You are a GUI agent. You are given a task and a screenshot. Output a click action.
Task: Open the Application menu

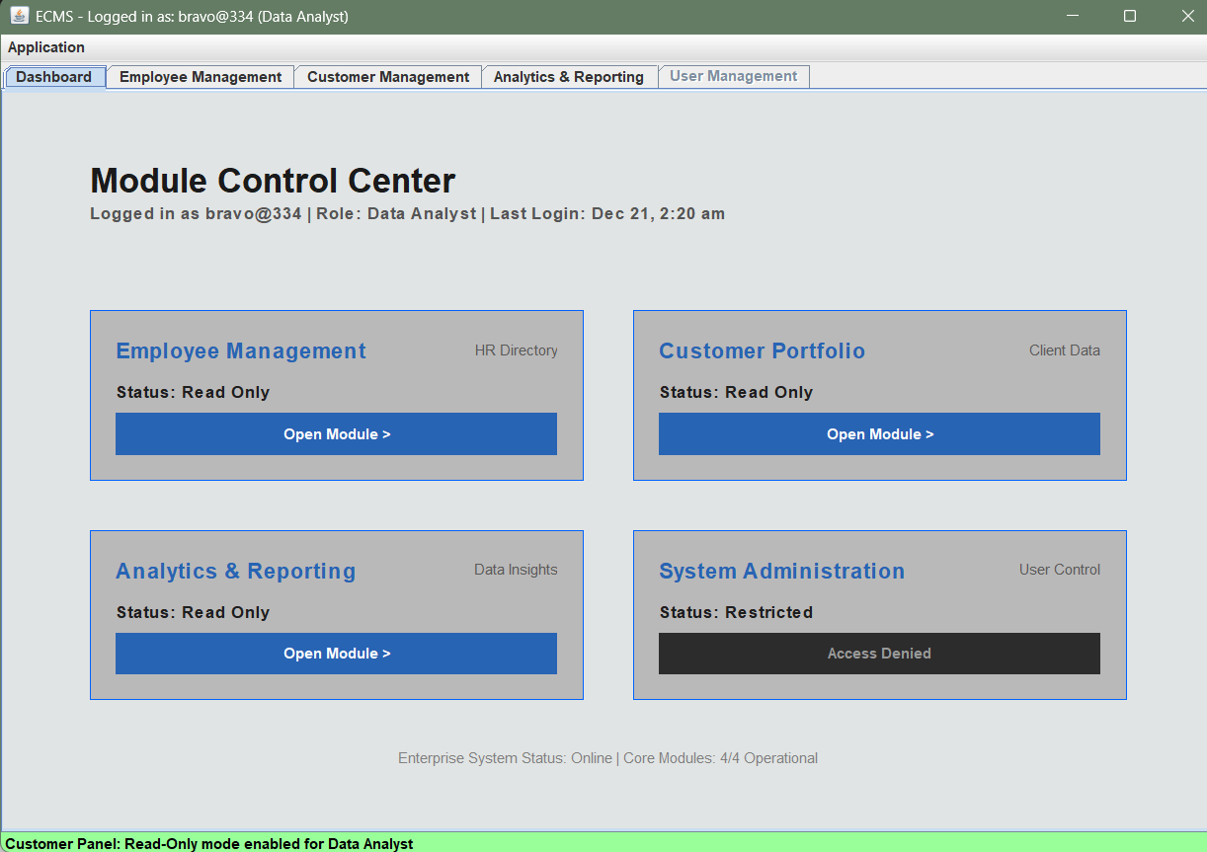pyautogui.click(x=45, y=47)
